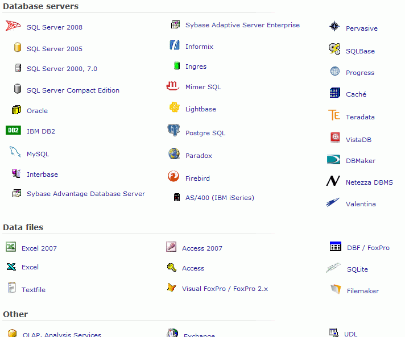Open the Sybase Adaptive Server Enterprise link

click(242, 25)
